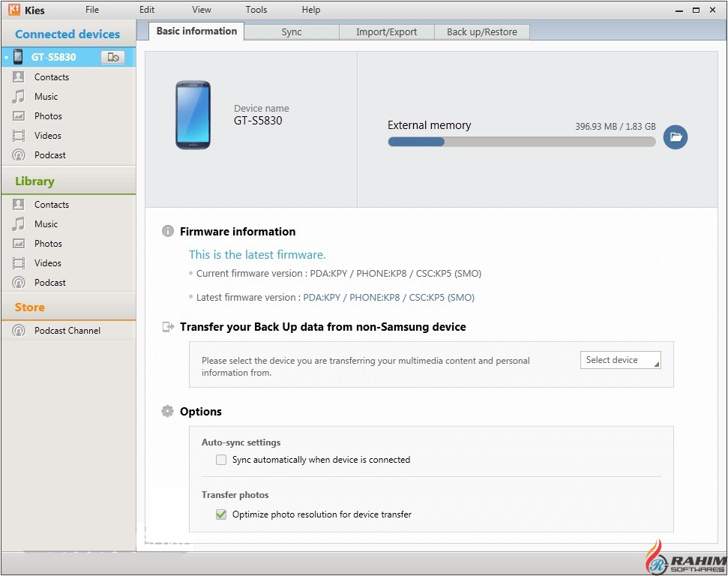Click the device name GT-S5830 text
The image size is (728, 576).
click(258, 121)
